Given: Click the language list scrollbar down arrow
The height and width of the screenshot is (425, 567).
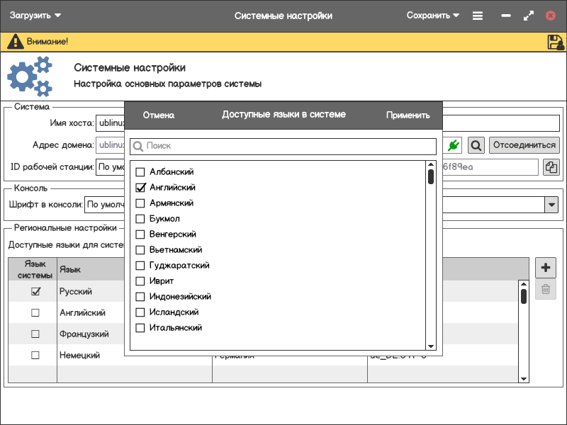Looking at the screenshot, I should [x=430, y=346].
